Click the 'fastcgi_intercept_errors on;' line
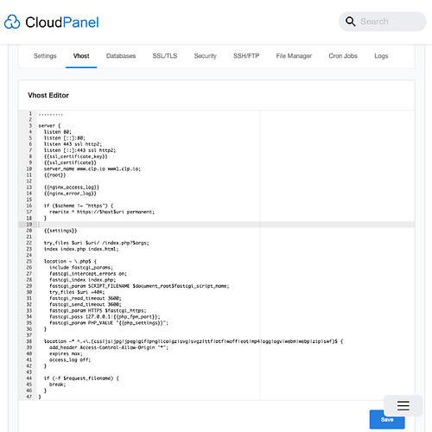The height and width of the screenshot is (432, 432). 88,274
